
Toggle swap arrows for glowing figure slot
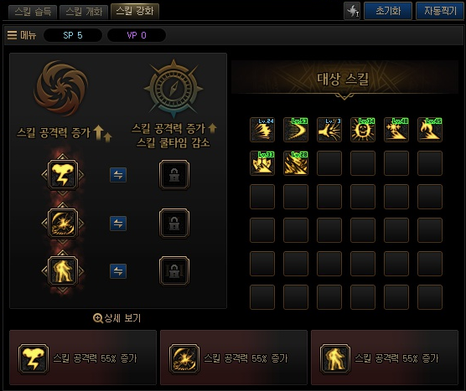tap(118, 271)
